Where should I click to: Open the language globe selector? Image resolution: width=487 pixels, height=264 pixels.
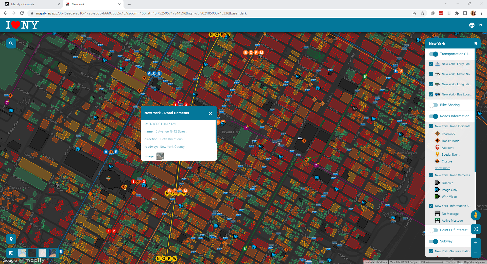[x=472, y=25]
